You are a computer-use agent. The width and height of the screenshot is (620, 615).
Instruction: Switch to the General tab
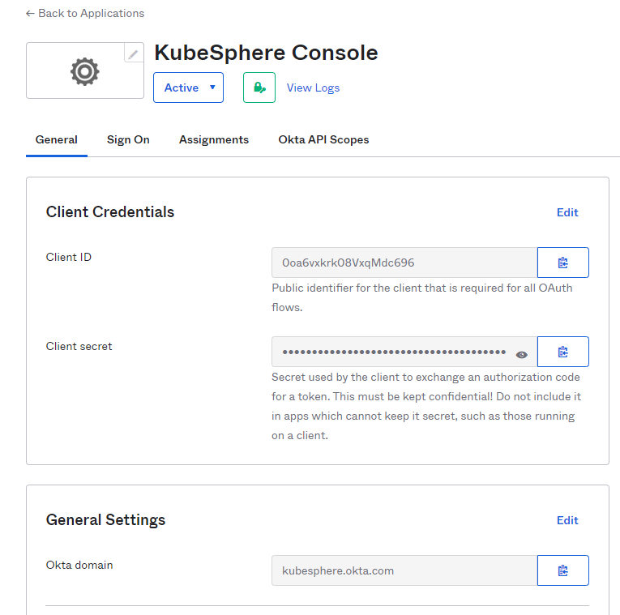tap(57, 139)
